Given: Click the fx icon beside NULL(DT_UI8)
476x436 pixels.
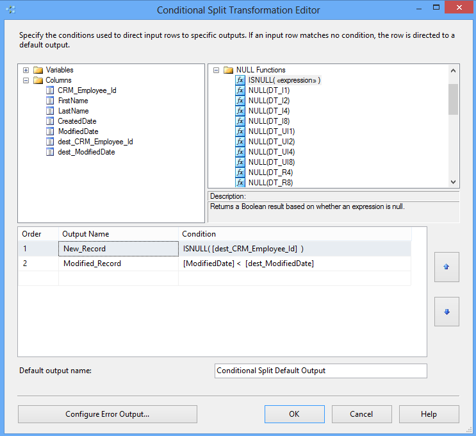Looking at the screenshot, I should click(x=240, y=162).
